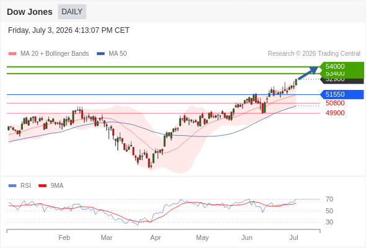Click the 50800 red support label
This screenshot has width=366, height=248.
pos(335,103)
